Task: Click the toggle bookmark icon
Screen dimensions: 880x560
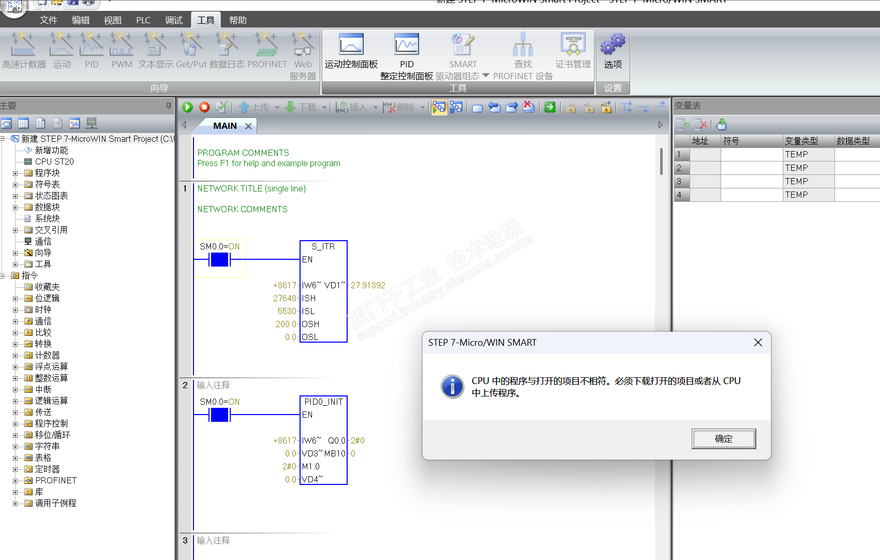Action: (x=478, y=108)
